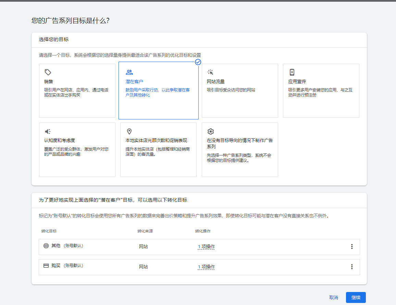Click the heading 为了更好地实现上面选择的“潜在客户”目标
The height and width of the screenshot is (305, 396).
[x=113, y=200]
